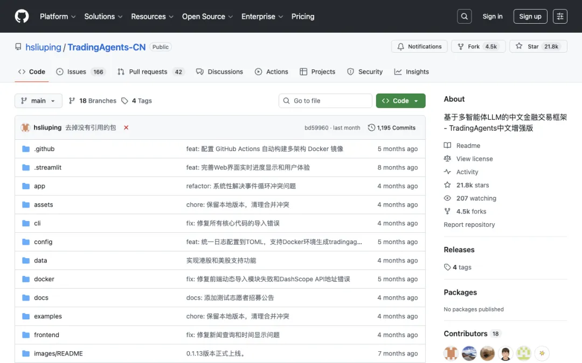The height and width of the screenshot is (363, 582).
Task: Open the Packages heading link
Action: coord(460,292)
